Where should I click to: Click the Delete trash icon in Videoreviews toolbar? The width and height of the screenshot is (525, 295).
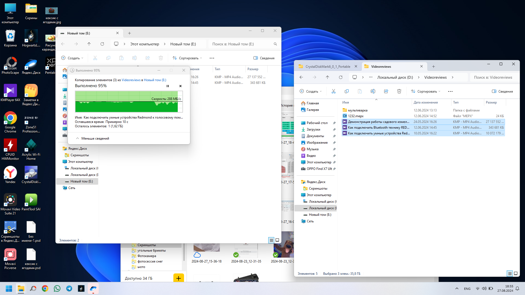click(x=399, y=92)
